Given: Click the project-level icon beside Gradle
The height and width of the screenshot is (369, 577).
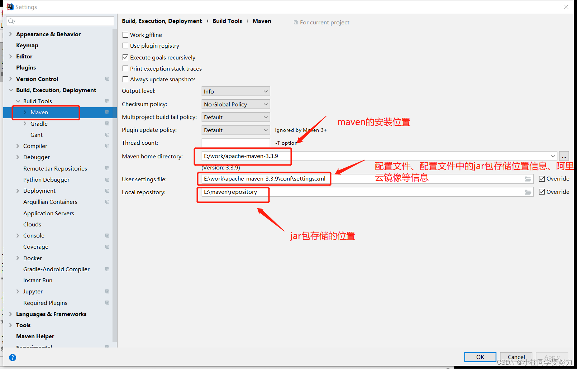Looking at the screenshot, I should (x=107, y=124).
